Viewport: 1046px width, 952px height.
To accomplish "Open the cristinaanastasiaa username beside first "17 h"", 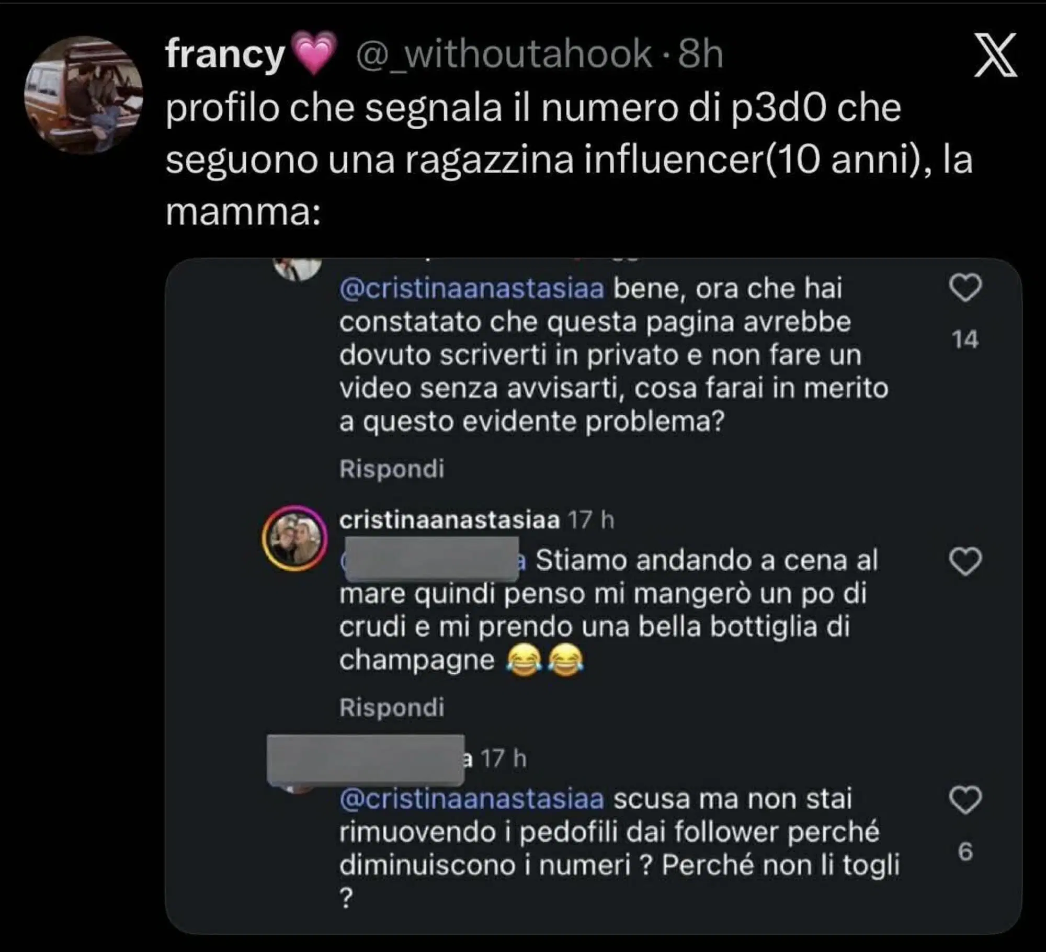I will [x=449, y=520].
